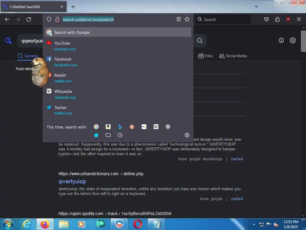Search this time with eBay icon
Image resolution: width=306 pixels, height=230 pixels.
click(144, 127)
